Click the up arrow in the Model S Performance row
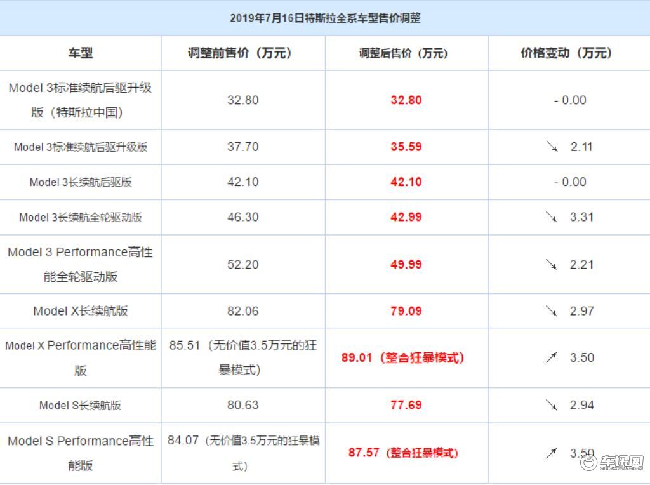Image resolution: width=650 pixels, height=485 pixels. (x=552, y=453)
